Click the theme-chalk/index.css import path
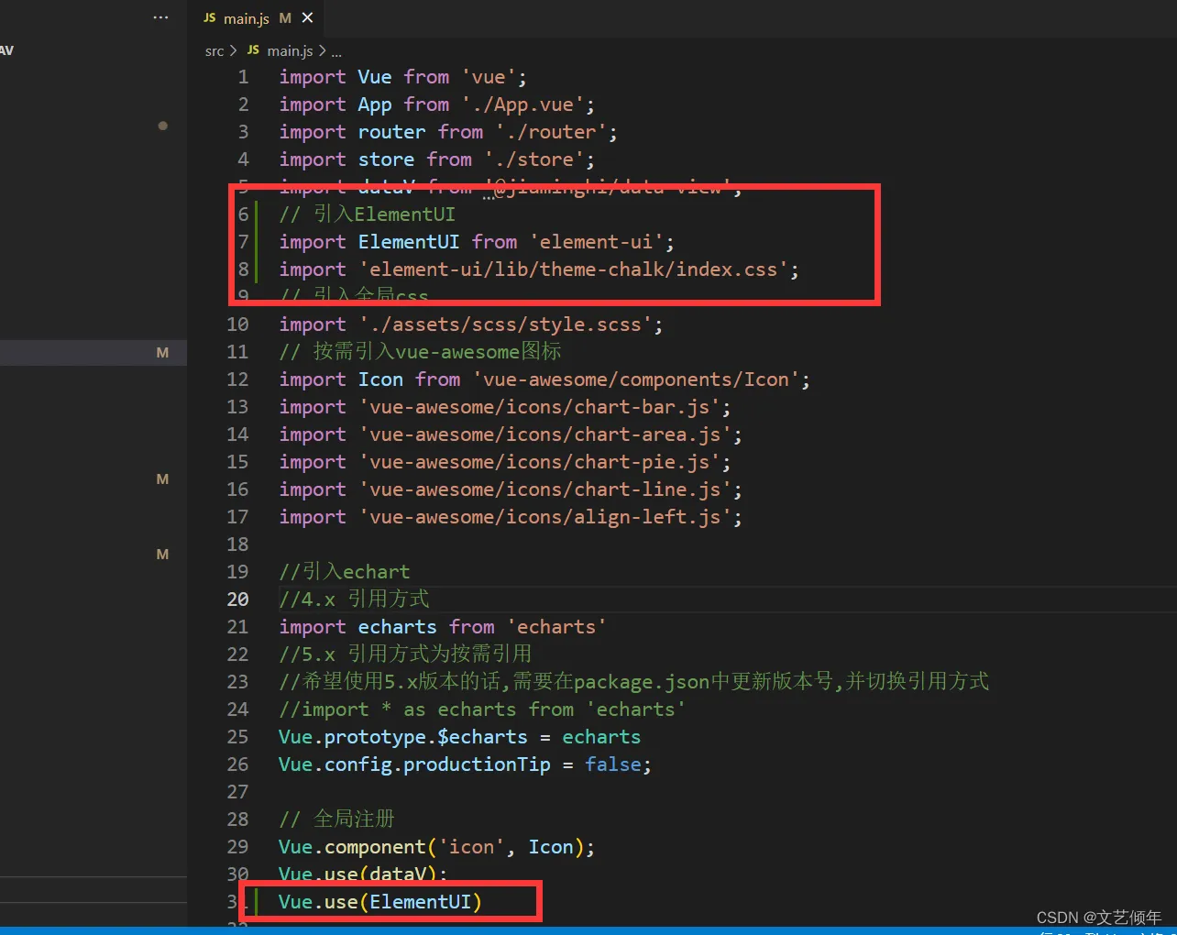This screenshot has width=1177, height=935. [x=574, y=269]
